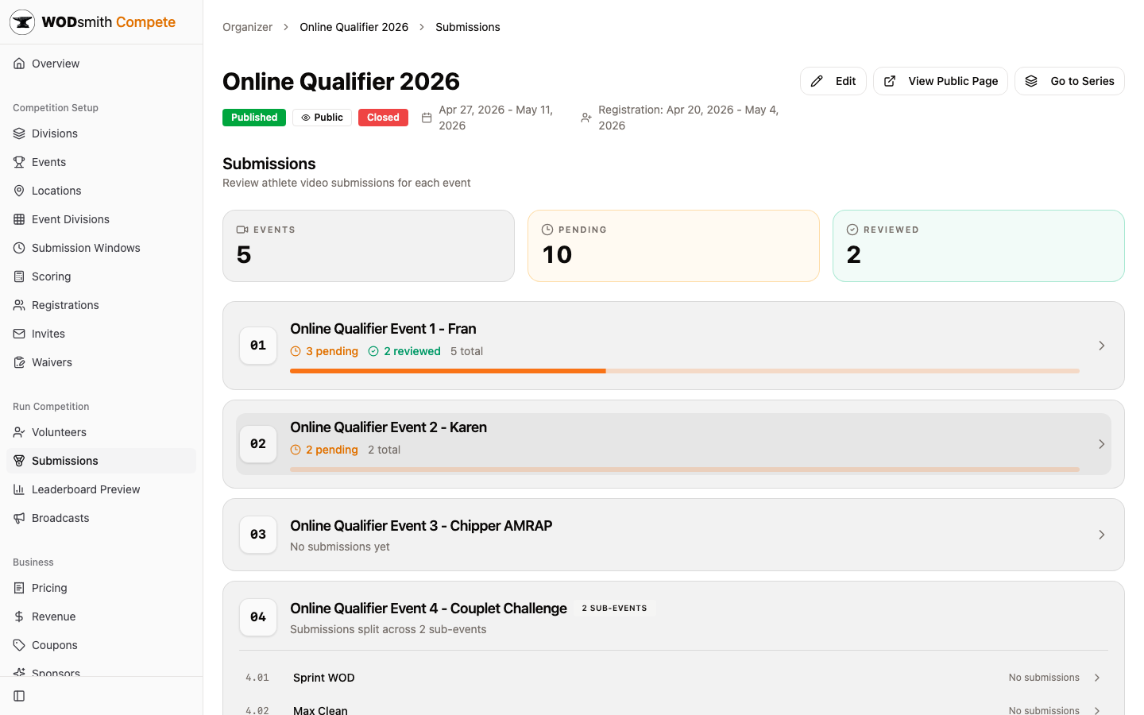The image size is (1144, 715).
Task: Open Registrations sidebar item
Action: point(101,305)
